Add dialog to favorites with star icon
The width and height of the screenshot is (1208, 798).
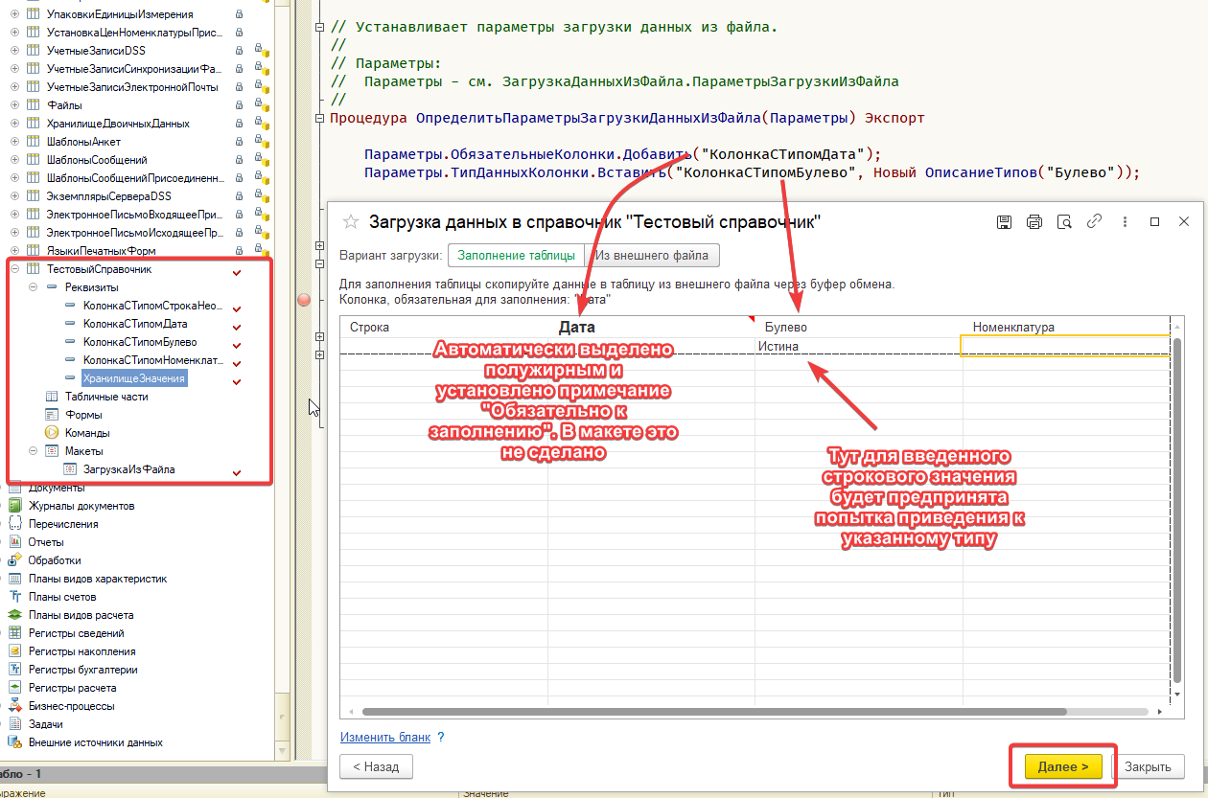[350, 222]
